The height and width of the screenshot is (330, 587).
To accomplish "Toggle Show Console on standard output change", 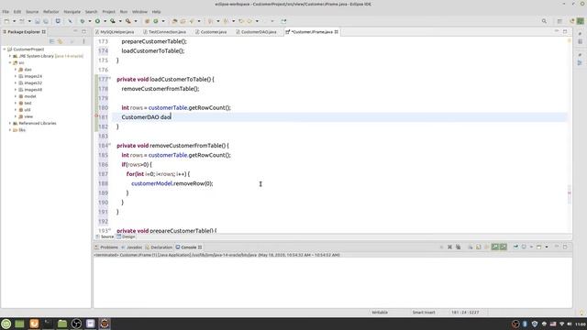I will click(x=495, y=247).
